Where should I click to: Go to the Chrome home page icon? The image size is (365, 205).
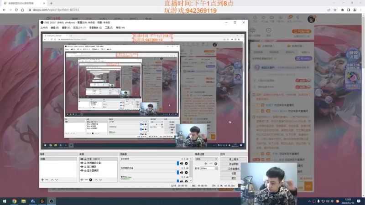[x=22, y=10]
